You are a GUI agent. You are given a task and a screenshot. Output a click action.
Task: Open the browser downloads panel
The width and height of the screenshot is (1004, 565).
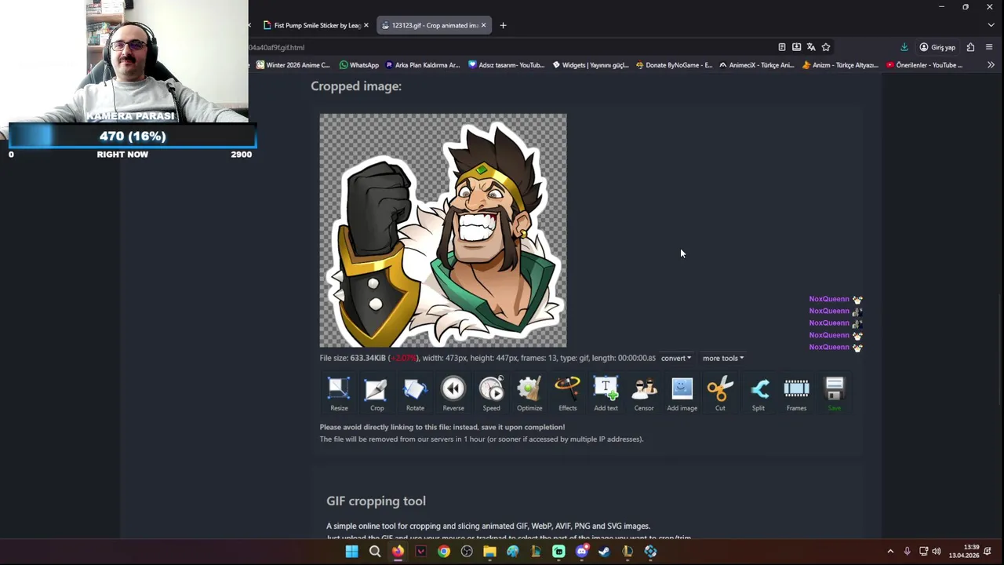click(x=904, y=47)
